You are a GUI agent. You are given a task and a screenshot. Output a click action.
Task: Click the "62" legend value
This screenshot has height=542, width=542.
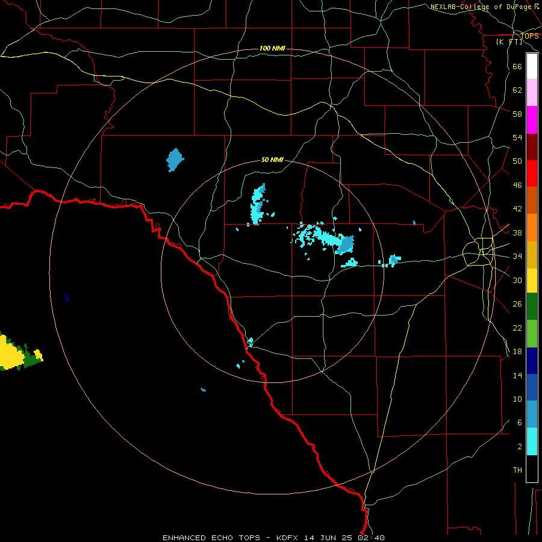(x=517, y=90)
